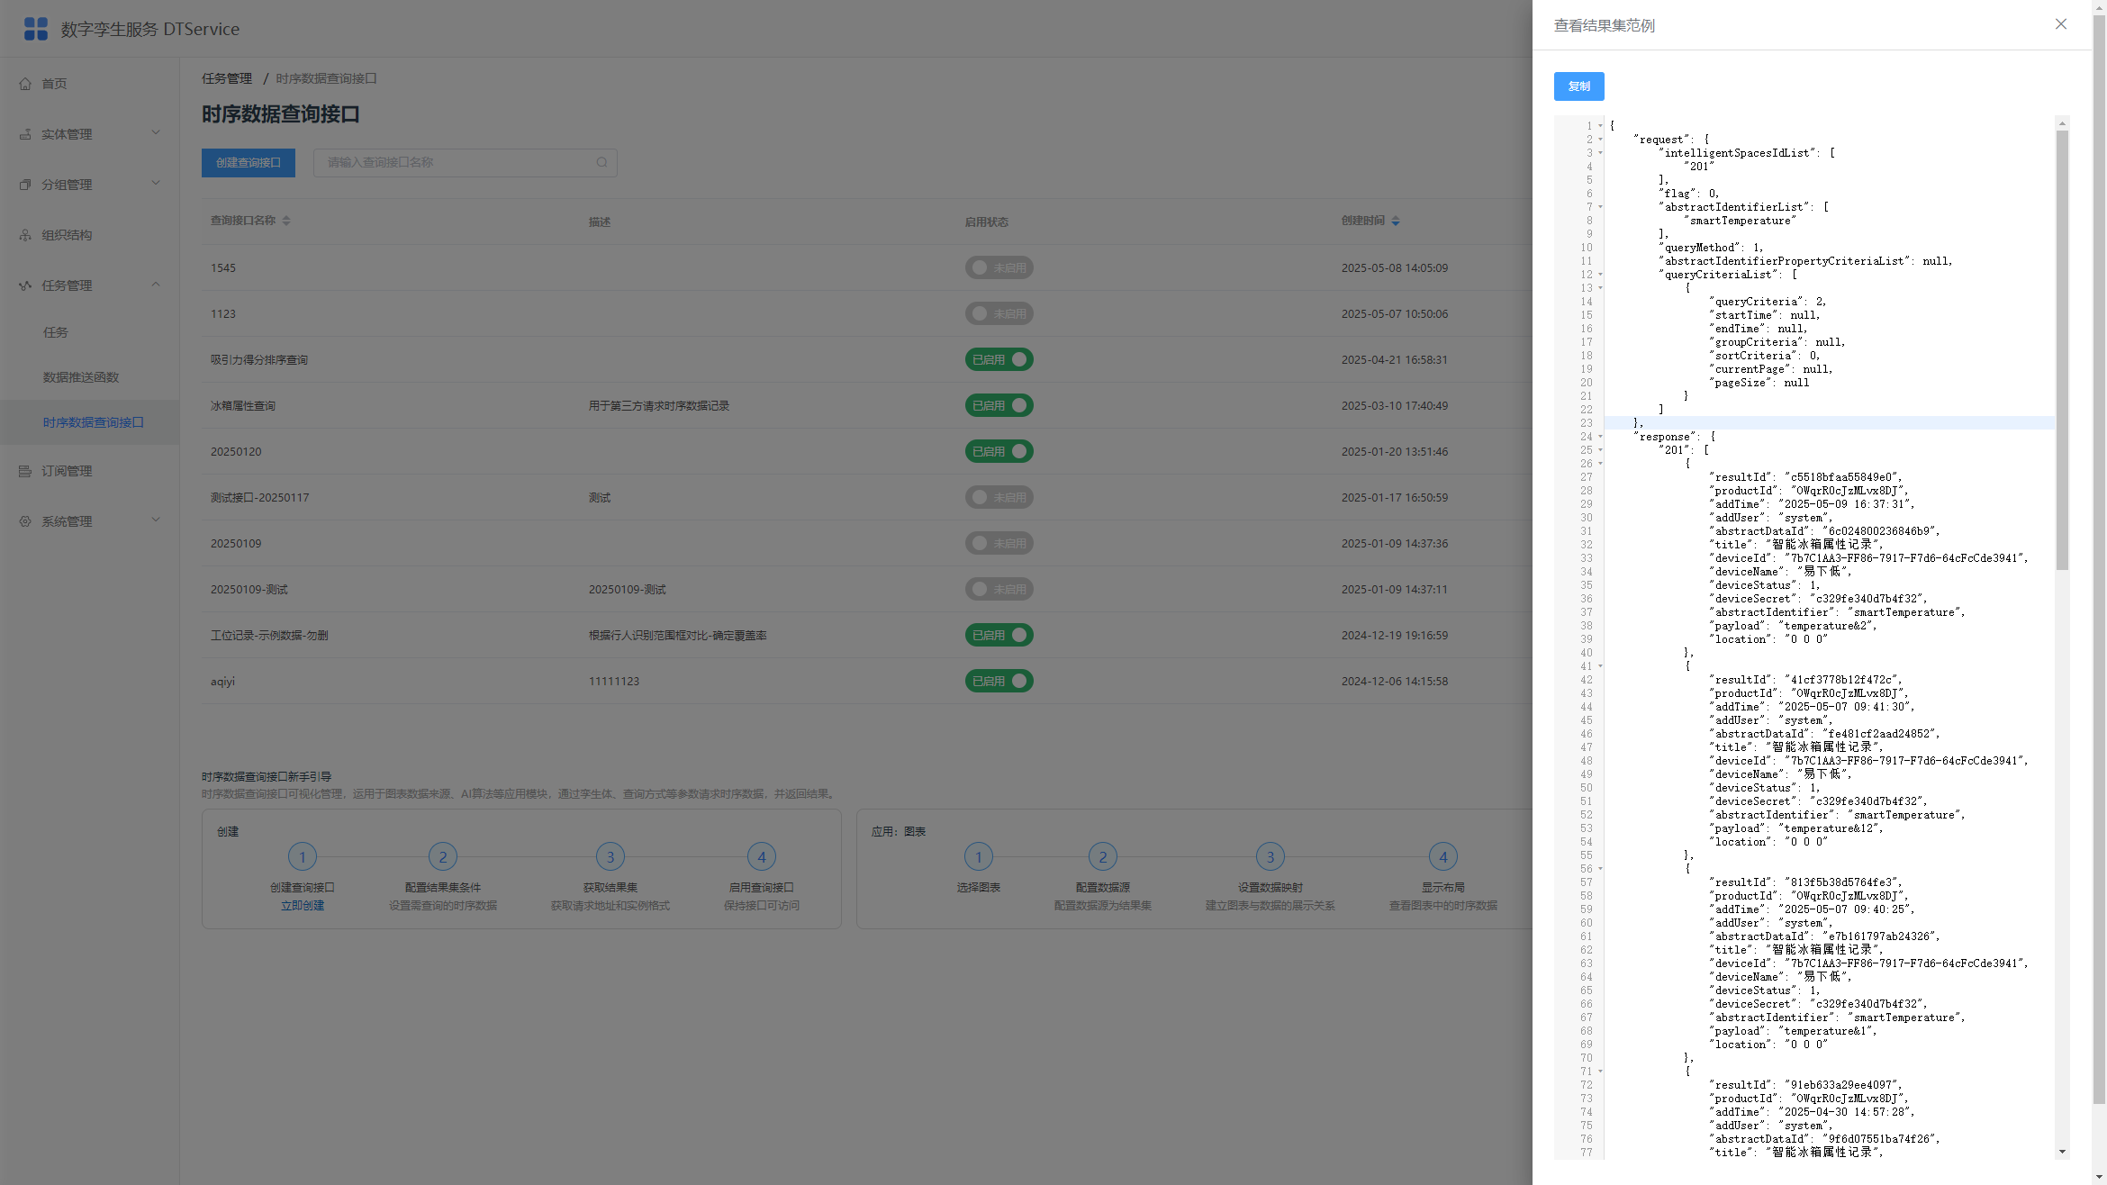Click the code editor vertical scrollbar

[x=2062, y=349]
